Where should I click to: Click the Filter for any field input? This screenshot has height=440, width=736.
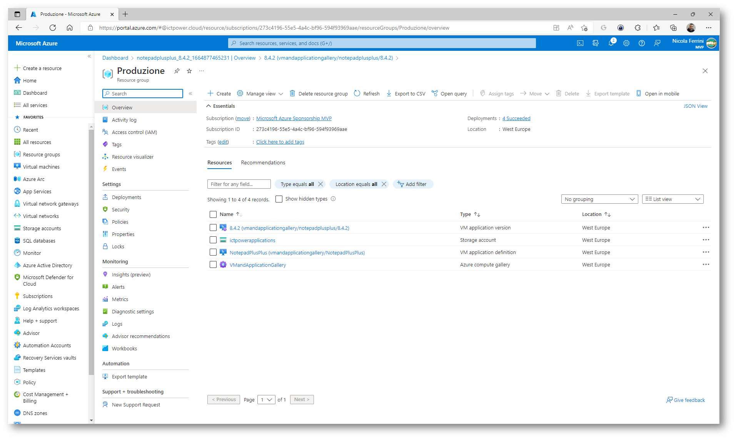coord(239,184)
